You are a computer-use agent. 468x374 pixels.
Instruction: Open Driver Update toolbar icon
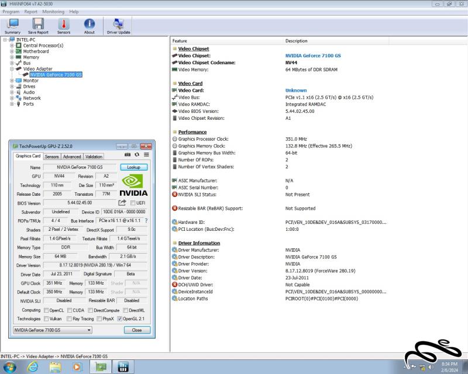point(119,26)
